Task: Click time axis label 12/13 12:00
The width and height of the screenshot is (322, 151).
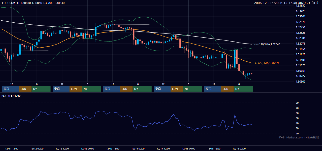Action: coord(113,148)
